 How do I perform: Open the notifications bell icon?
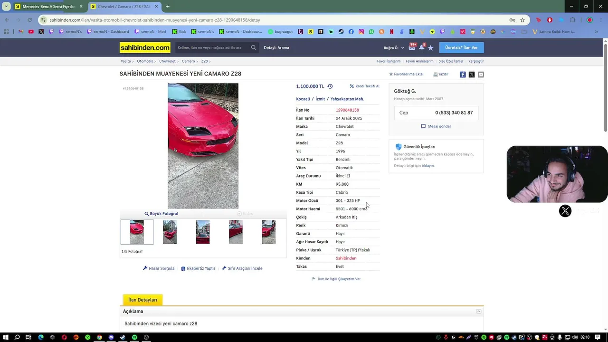[x=421, y=47]
